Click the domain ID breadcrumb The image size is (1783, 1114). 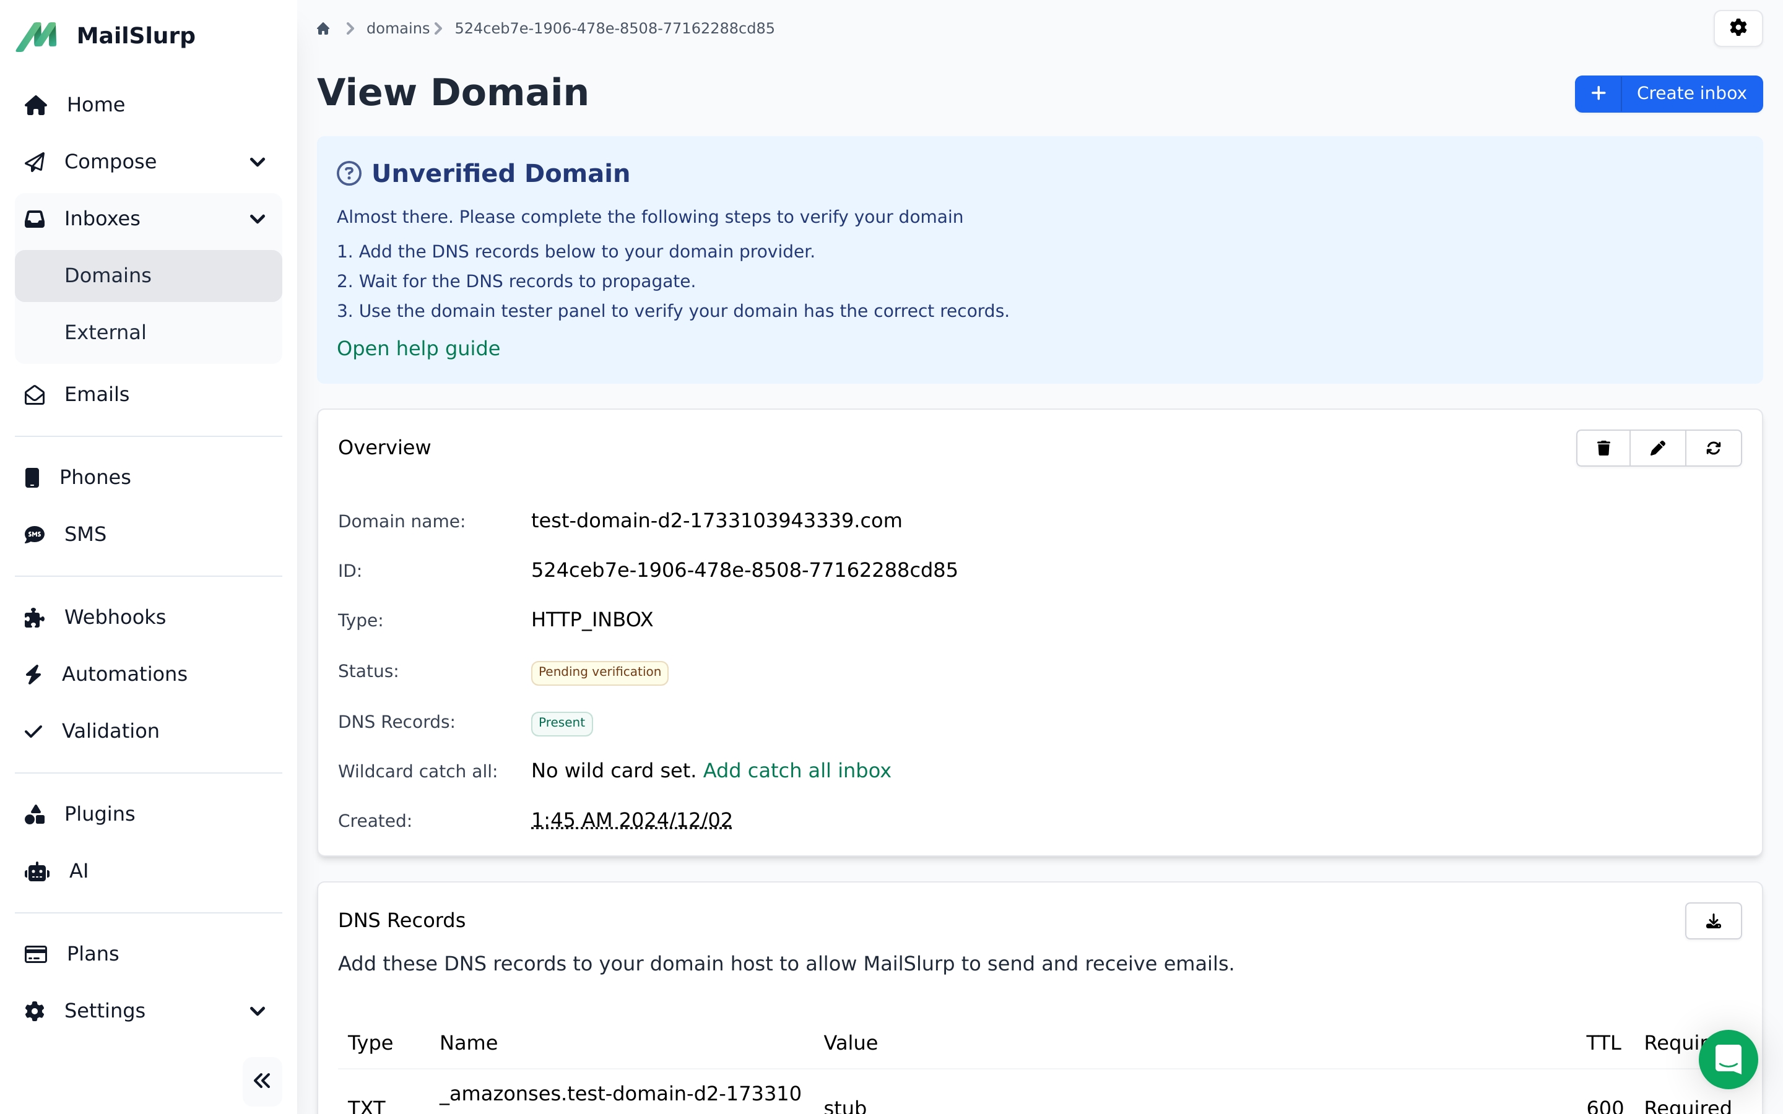615,28
